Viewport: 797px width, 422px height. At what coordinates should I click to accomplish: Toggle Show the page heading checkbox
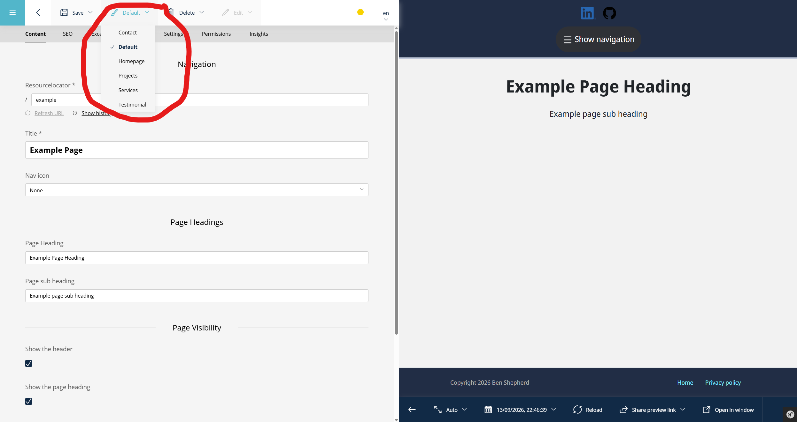click(29, 402)
